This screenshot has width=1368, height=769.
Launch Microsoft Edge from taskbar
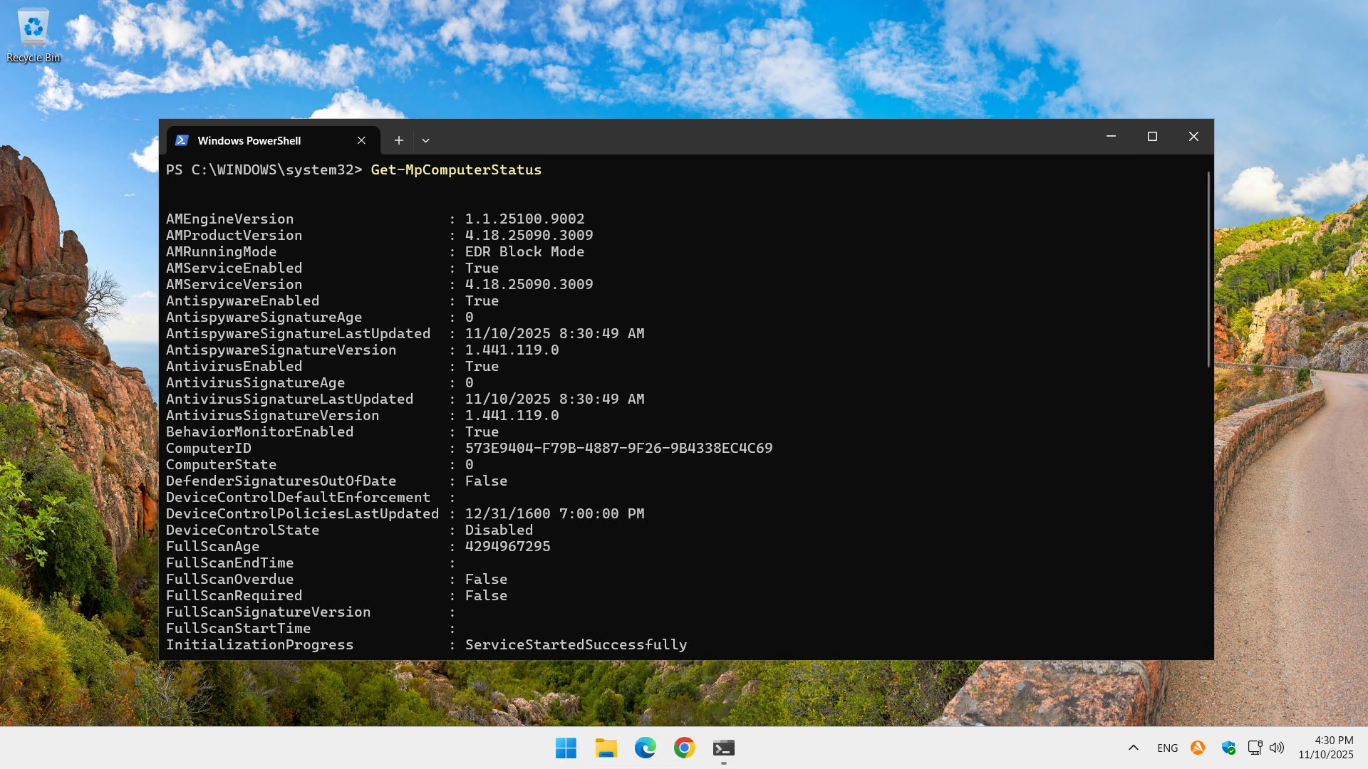point(645,748)
